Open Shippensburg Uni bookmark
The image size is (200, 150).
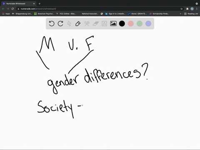click(x=22, y=14)
